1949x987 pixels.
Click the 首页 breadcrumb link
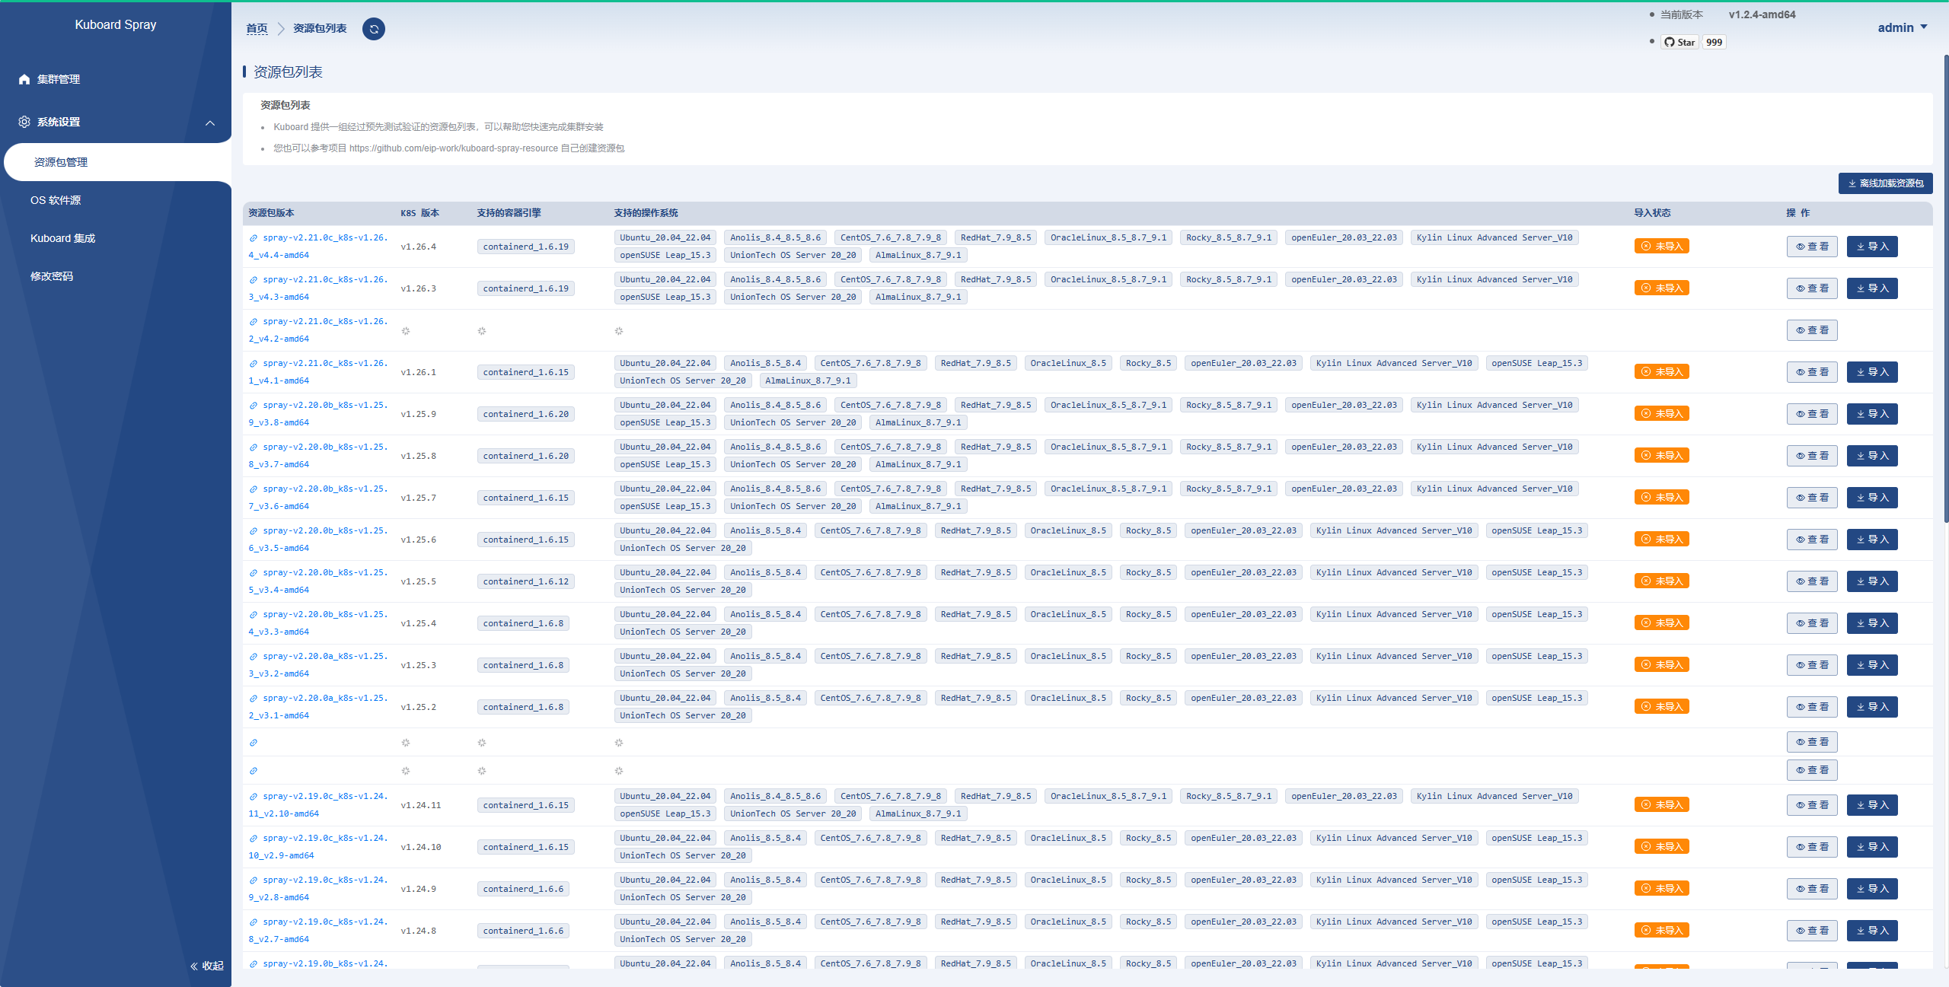click(257, 28)
